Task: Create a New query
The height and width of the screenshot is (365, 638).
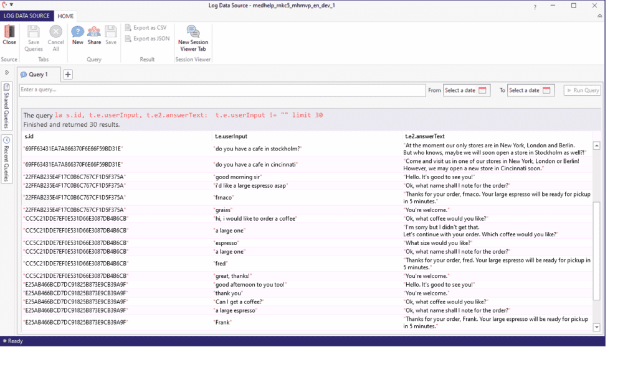Action: click(x=77, y=35)
